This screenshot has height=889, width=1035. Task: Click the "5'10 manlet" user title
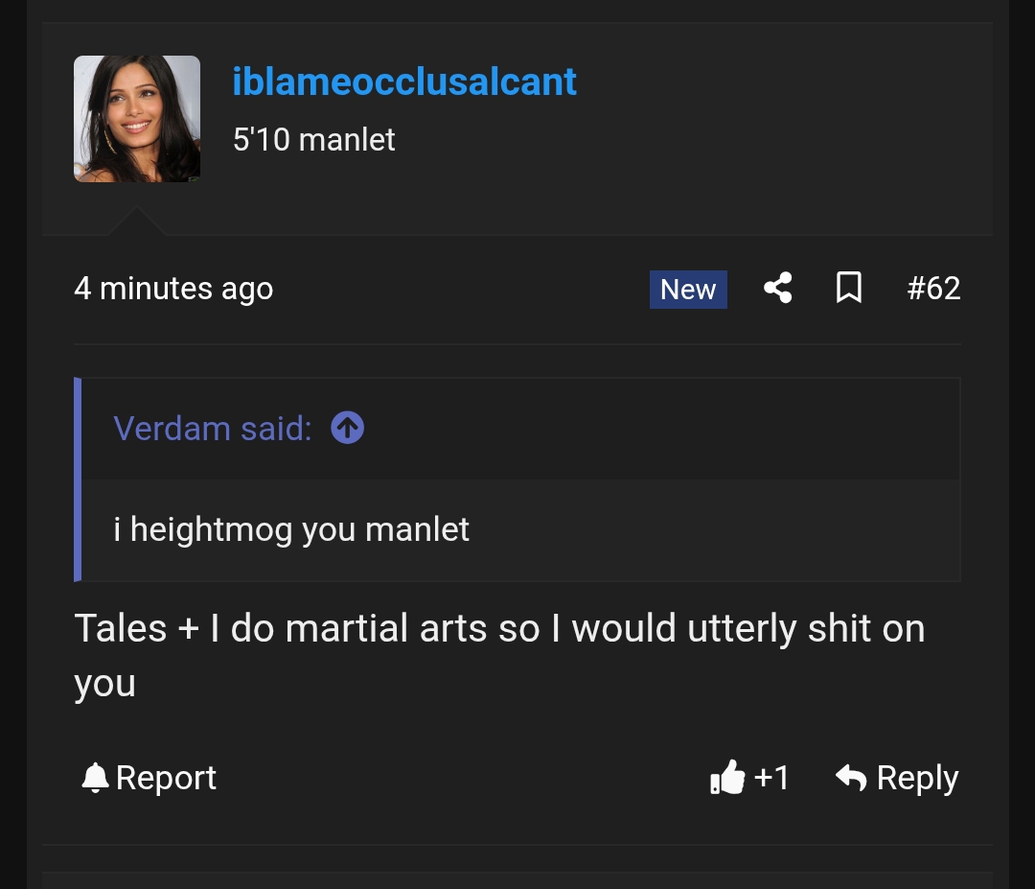pos(314,140)
